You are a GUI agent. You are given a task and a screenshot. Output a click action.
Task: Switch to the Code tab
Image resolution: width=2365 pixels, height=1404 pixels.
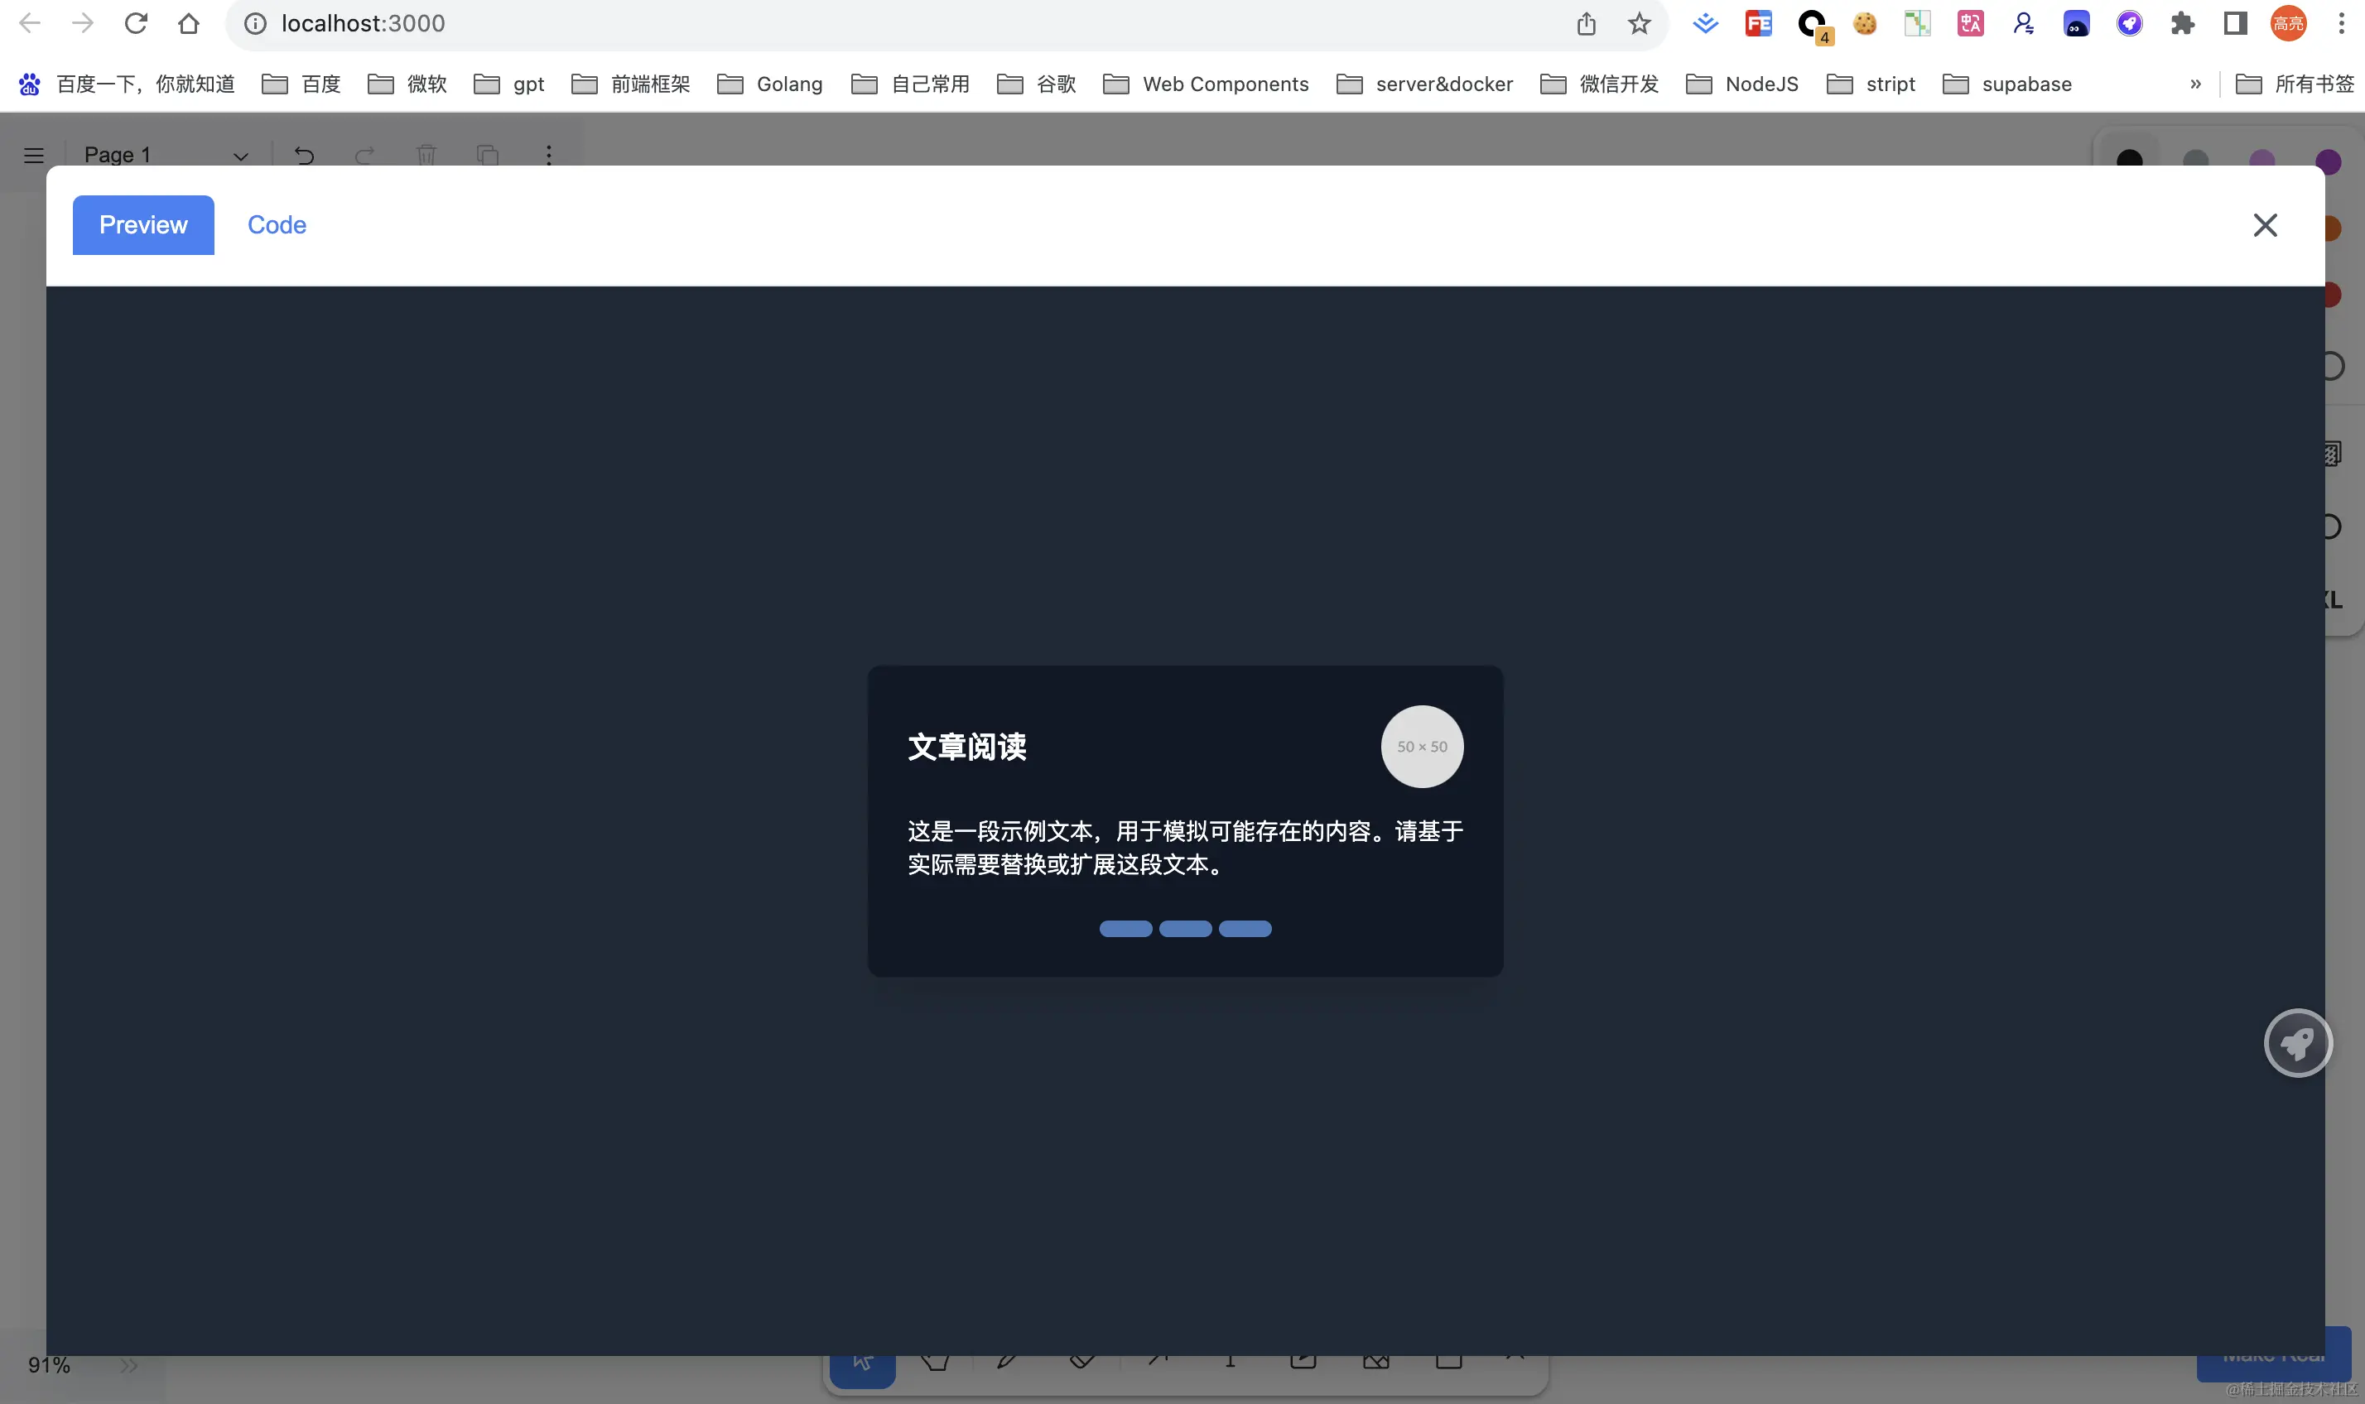point(277,225)
